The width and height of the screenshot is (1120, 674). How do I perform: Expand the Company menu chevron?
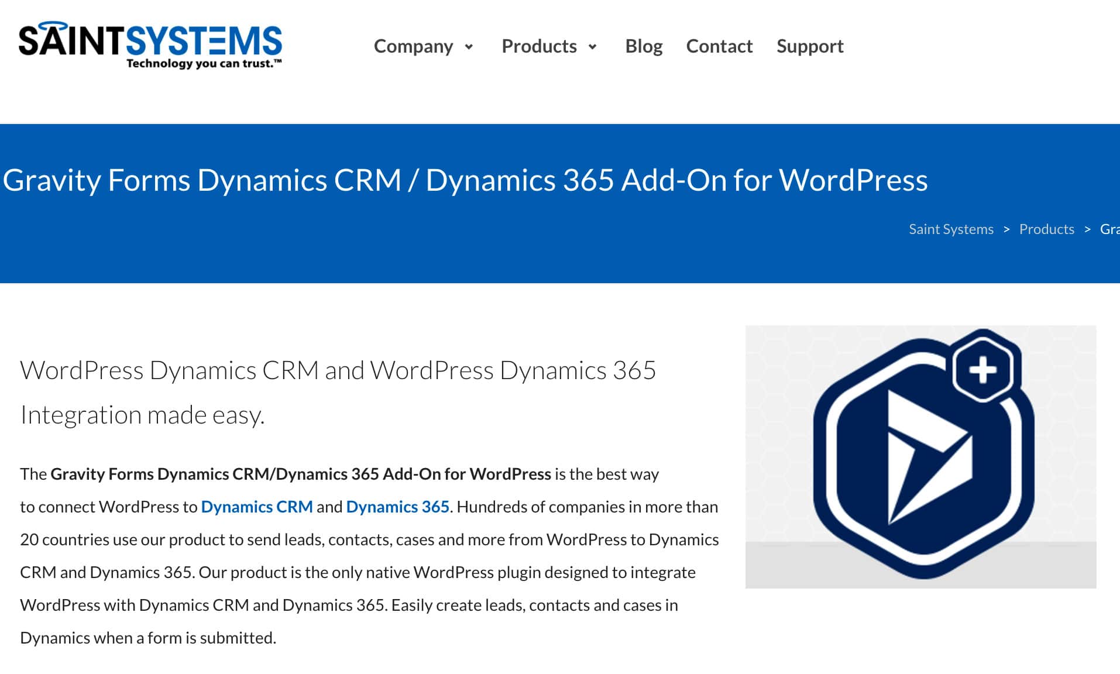coord(469,47)
